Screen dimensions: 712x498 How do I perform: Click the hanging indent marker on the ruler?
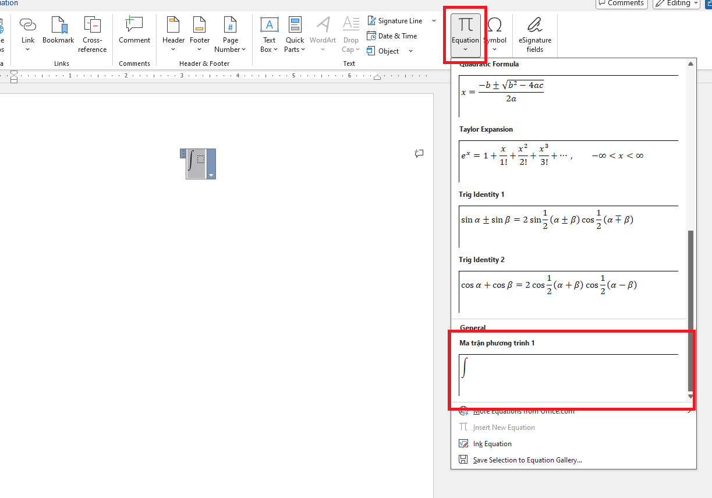point(14,77)
